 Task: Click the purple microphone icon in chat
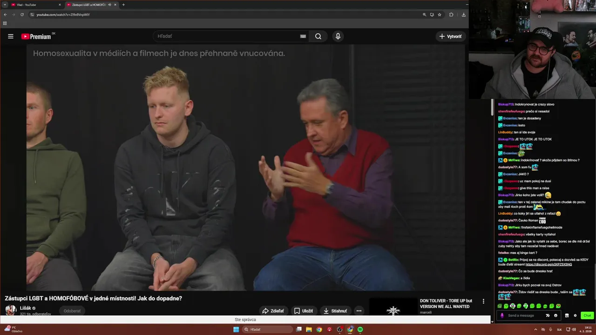(501, 315)
